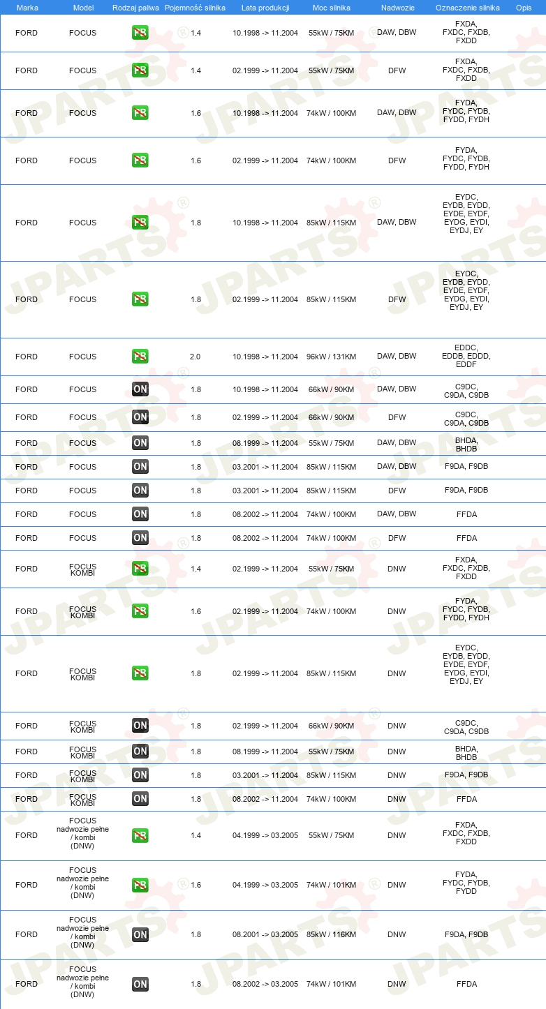Select the 08.2001 -> 03.2005 production years cell
The image size is (546, 1009).
[x=265, y=934]
